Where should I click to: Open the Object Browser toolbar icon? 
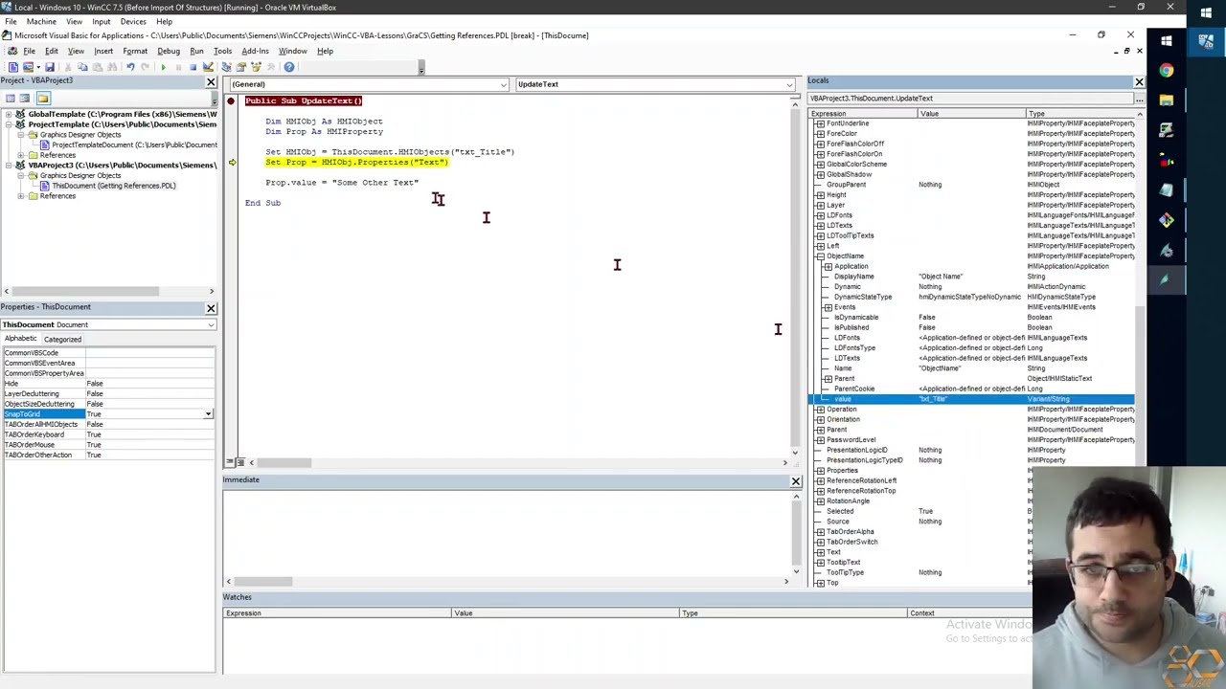click(x=256, y=67)
